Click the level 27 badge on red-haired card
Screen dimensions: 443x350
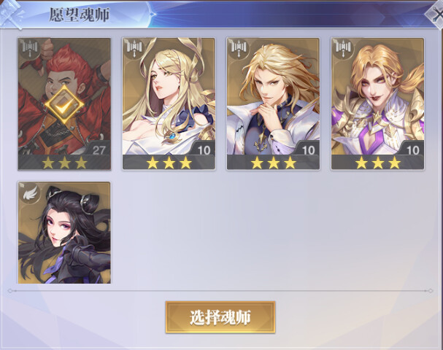[99, 149]
